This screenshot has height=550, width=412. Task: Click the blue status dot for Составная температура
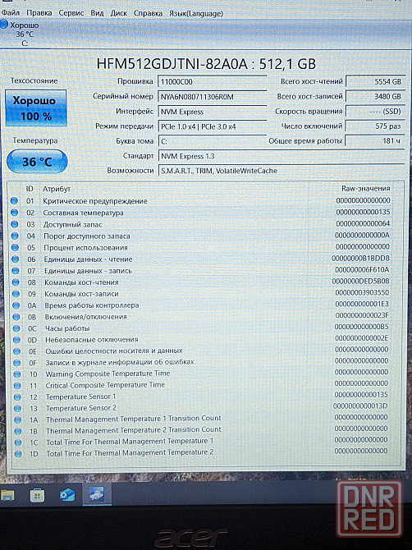pyautogui.click(x=14, y=213)
